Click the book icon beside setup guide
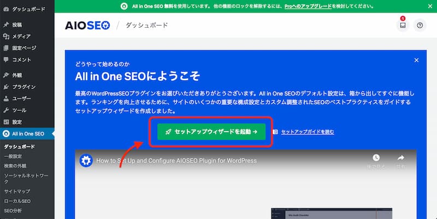 pos(275,132)
